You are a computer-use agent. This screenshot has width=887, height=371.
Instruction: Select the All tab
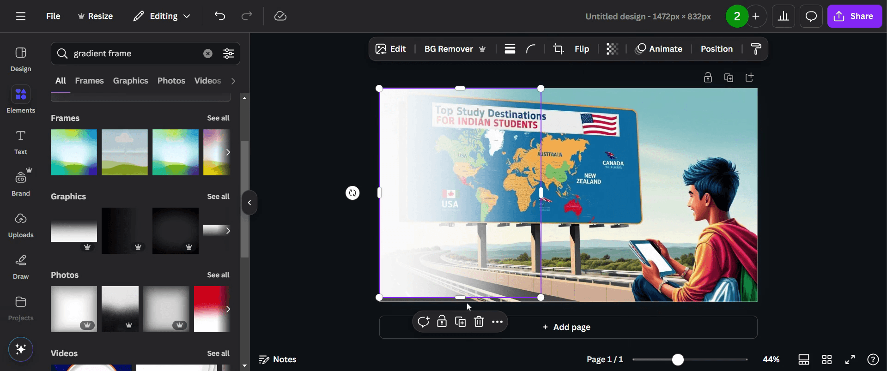point(61,81)
